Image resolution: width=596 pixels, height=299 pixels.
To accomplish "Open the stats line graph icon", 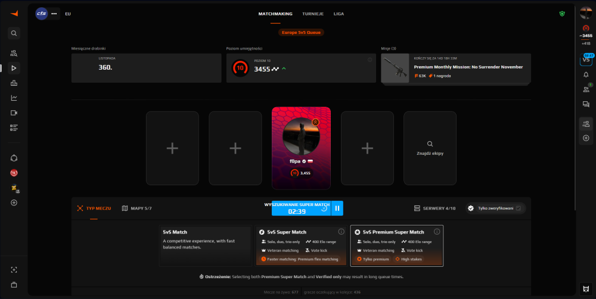I will click(14, 98).
